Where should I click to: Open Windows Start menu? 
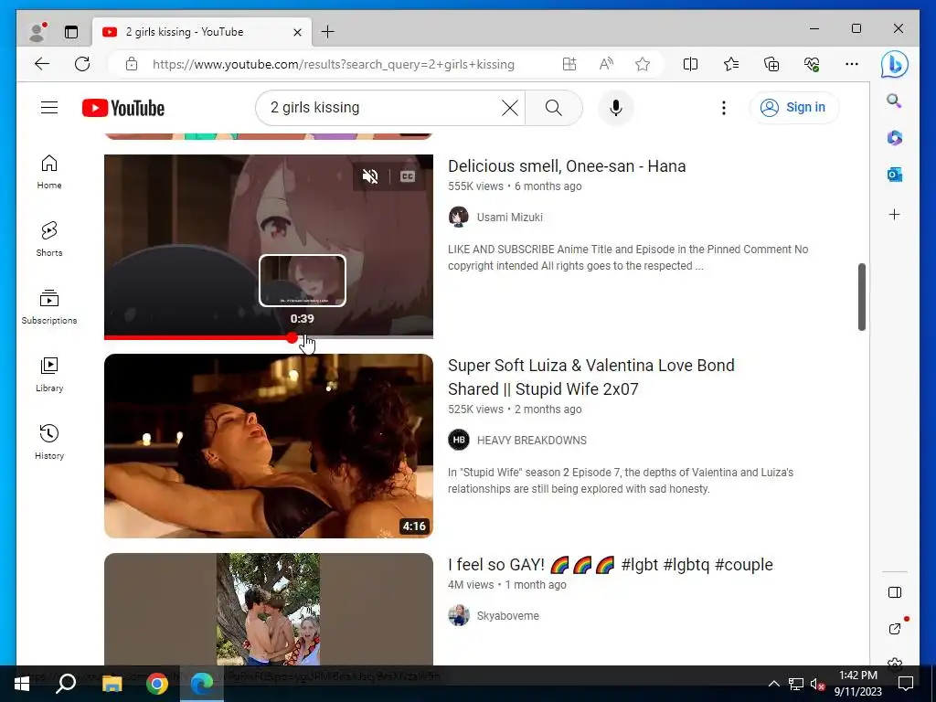click(22, 684)
